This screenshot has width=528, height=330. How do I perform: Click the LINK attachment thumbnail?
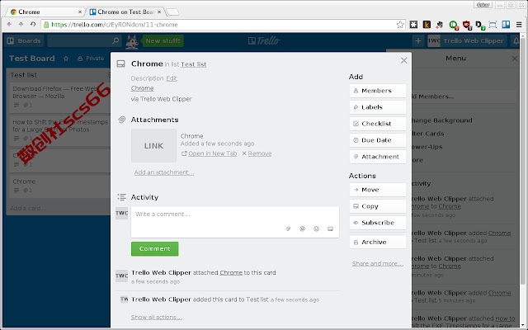tap(153, 145)
